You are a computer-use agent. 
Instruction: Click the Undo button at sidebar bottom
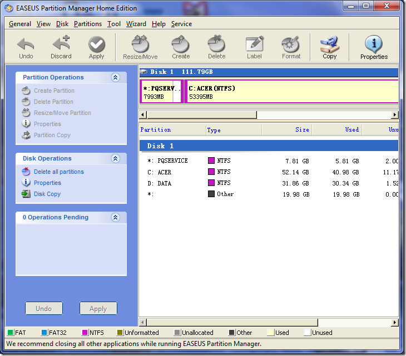pos(44,308)
